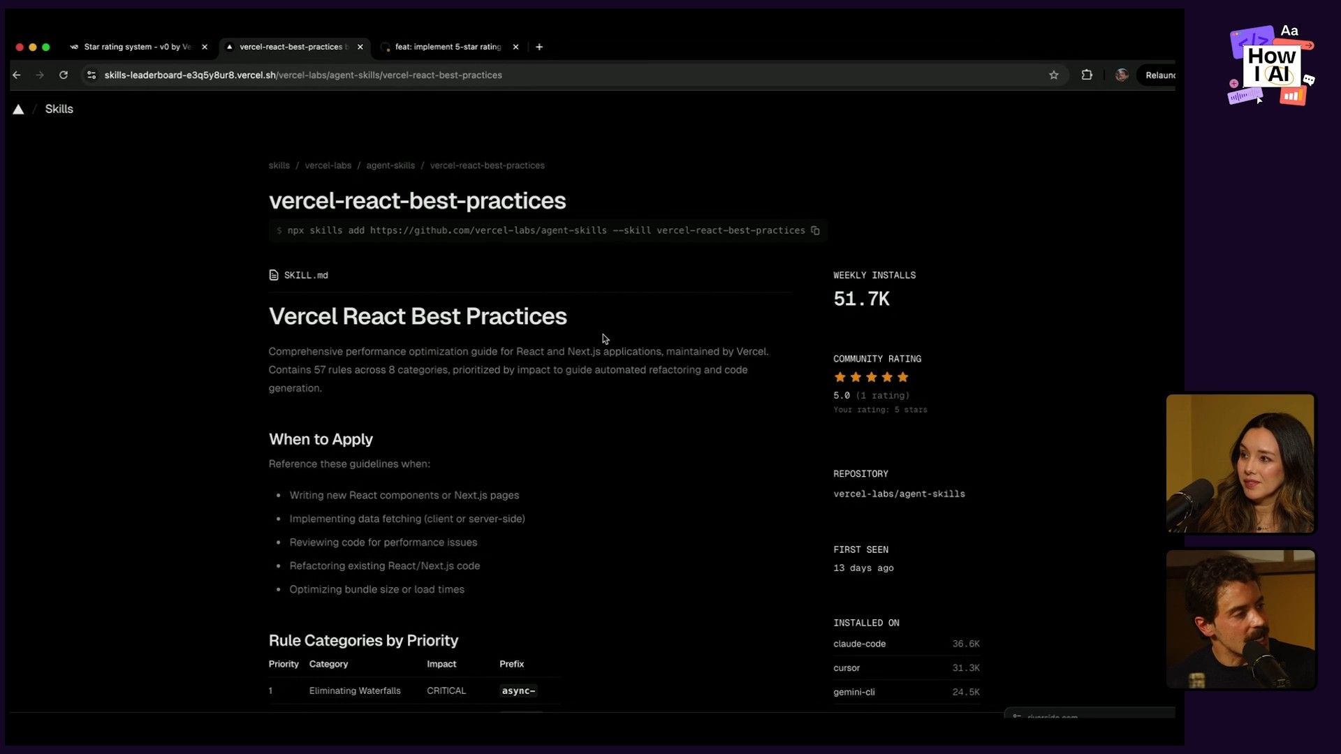This screenshot has height=754, width=1341.
Task: Open the browser extensions puzzle icon
Action: click(1087, 75)
